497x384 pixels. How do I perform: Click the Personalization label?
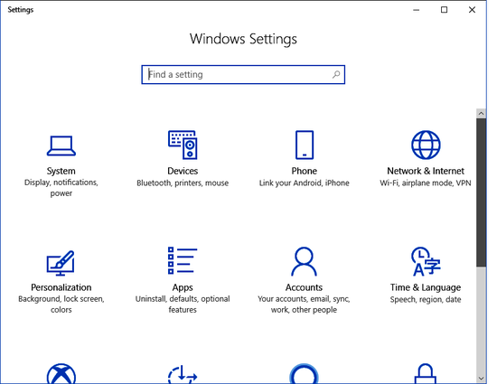(x=61, y=287)
